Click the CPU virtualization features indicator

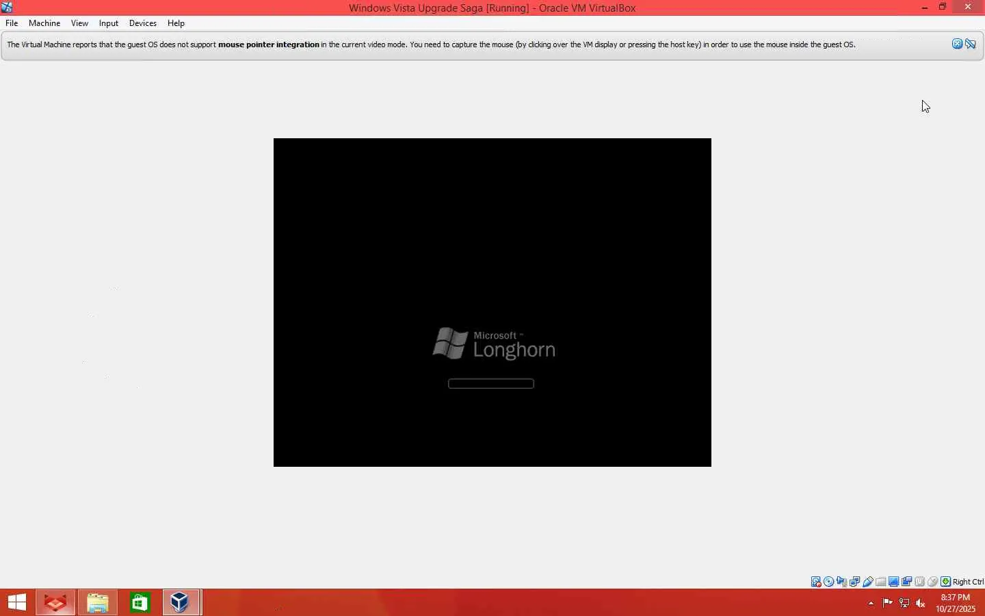920,582
